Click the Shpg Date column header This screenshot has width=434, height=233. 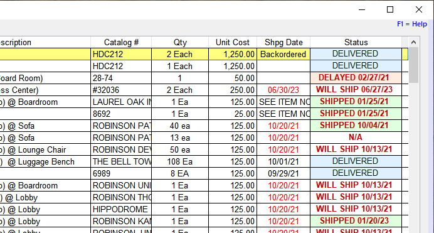click(283, 42)
